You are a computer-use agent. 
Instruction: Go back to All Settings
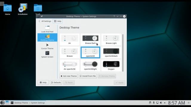point(45,21)
